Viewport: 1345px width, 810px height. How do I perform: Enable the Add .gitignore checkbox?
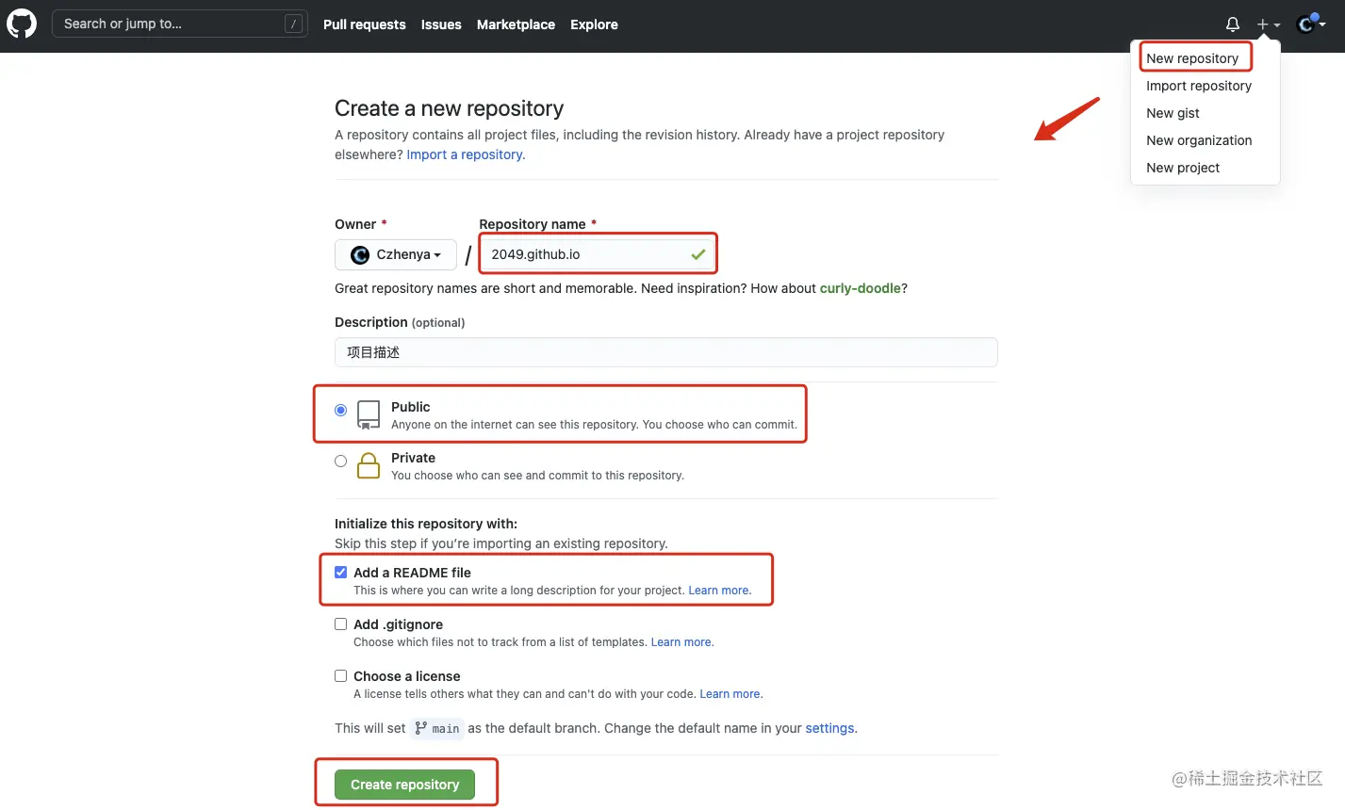tap(340, 624)
